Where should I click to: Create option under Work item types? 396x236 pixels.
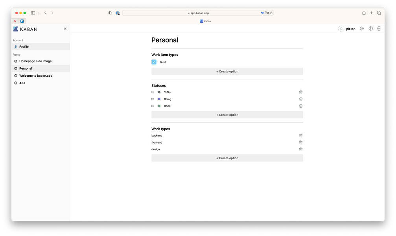coord(227,72)
